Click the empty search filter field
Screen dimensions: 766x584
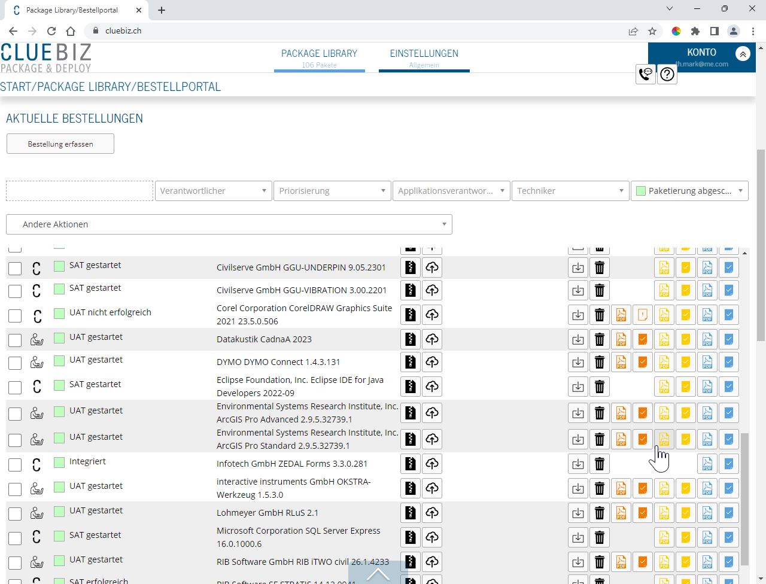click(80, 191)
